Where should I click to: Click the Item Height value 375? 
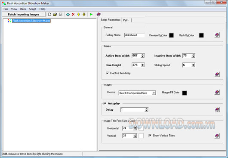136,65
